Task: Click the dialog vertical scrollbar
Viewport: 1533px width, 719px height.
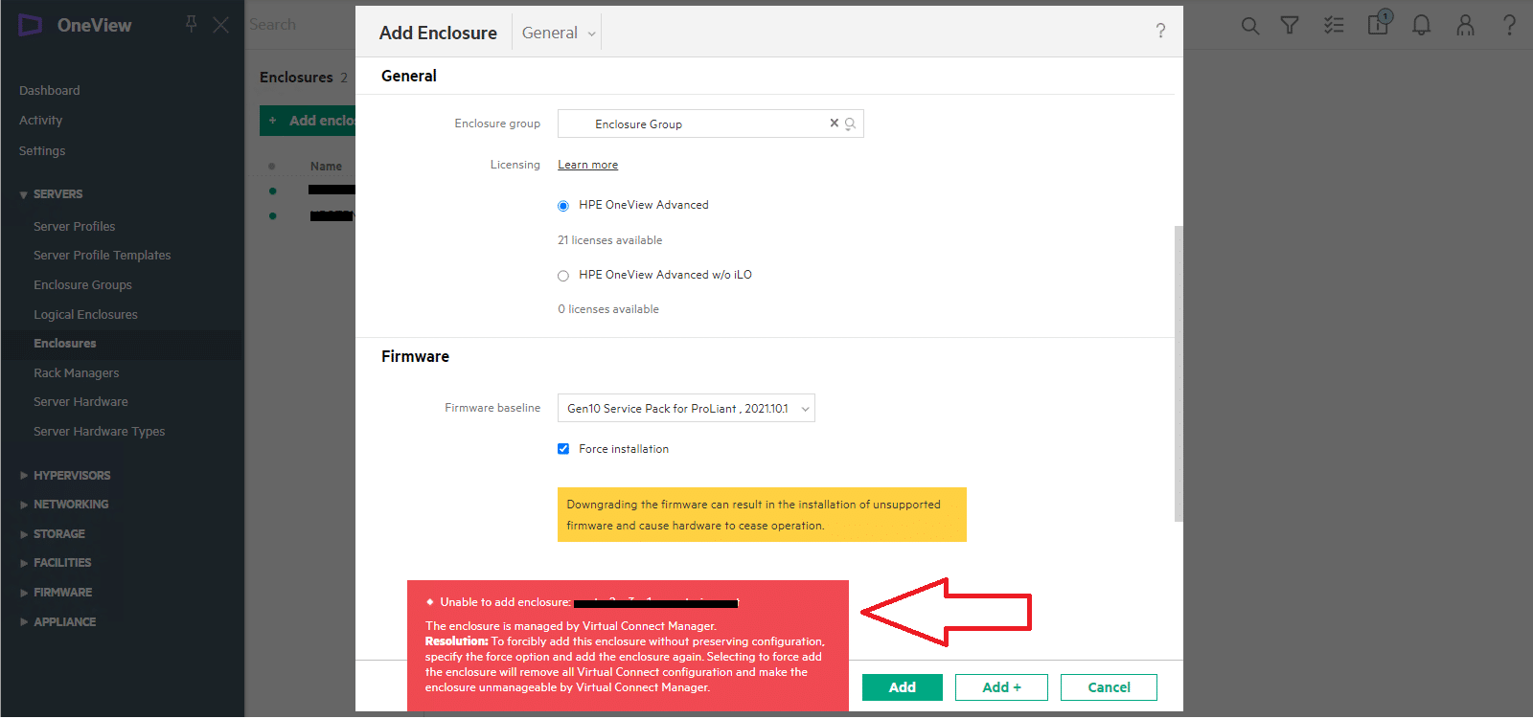Action: 1178,374
